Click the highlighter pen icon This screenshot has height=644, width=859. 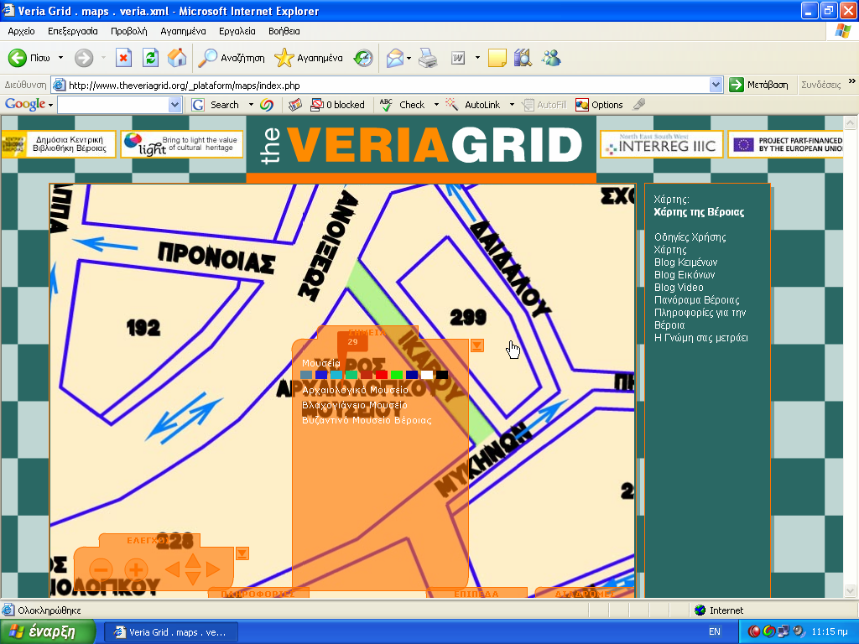tap(638, 105)
